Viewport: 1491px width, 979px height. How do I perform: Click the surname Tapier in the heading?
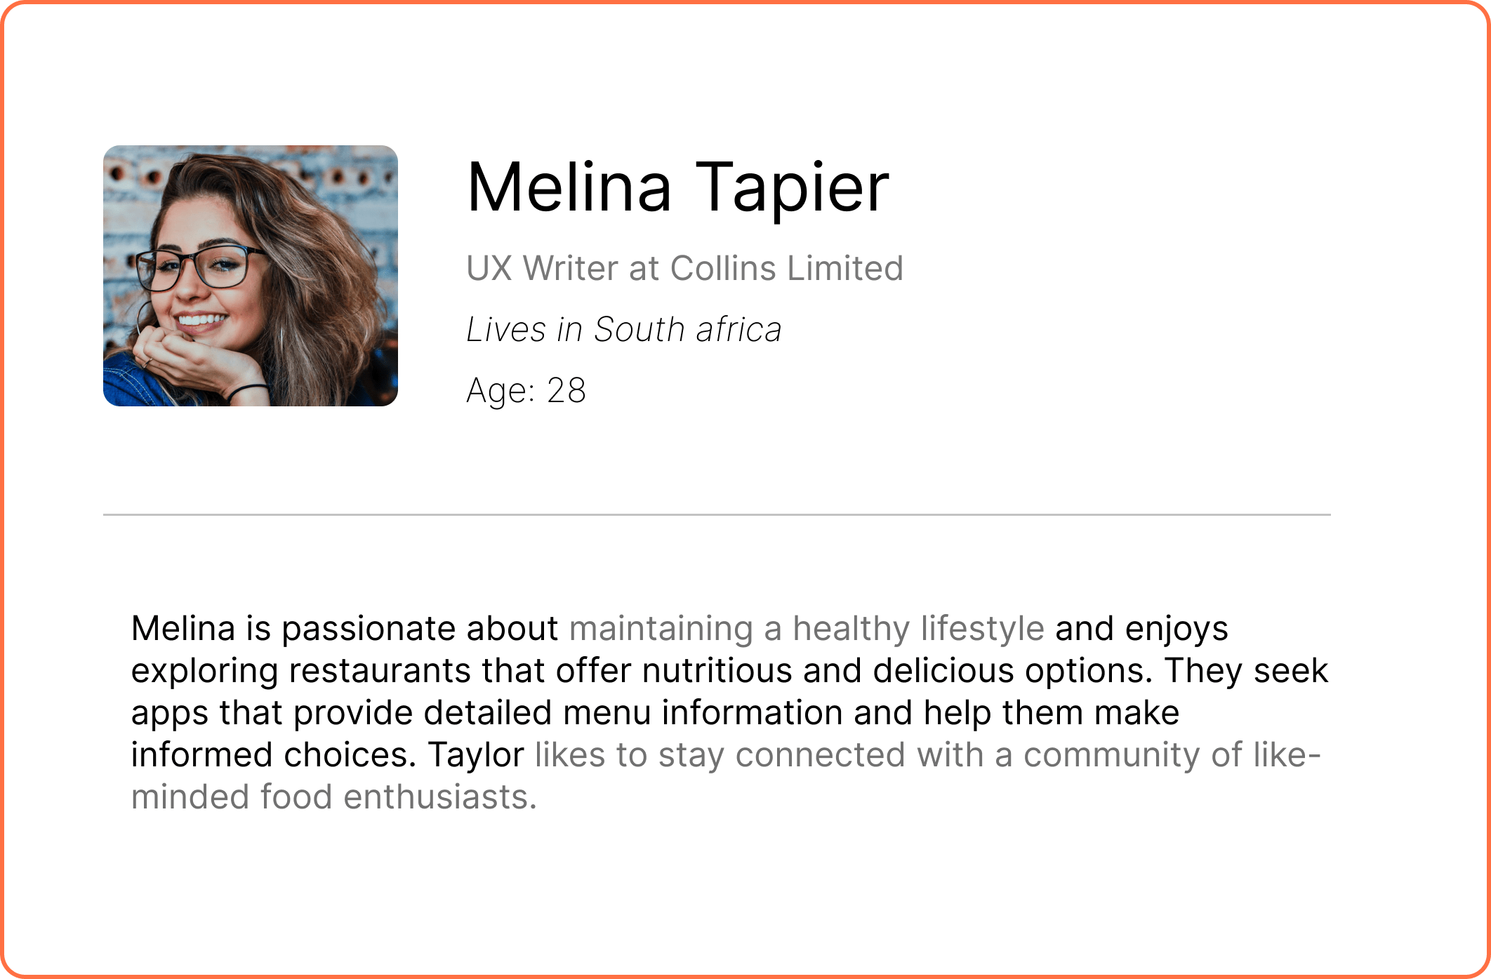point(793,187)
